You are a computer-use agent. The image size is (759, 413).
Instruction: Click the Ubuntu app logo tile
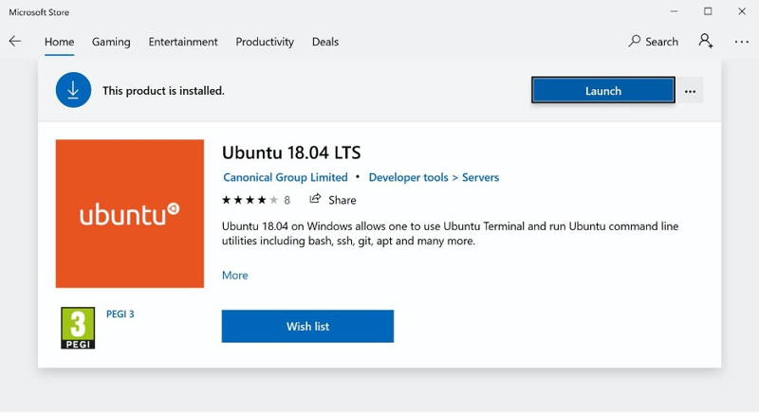tap(130, 214)
